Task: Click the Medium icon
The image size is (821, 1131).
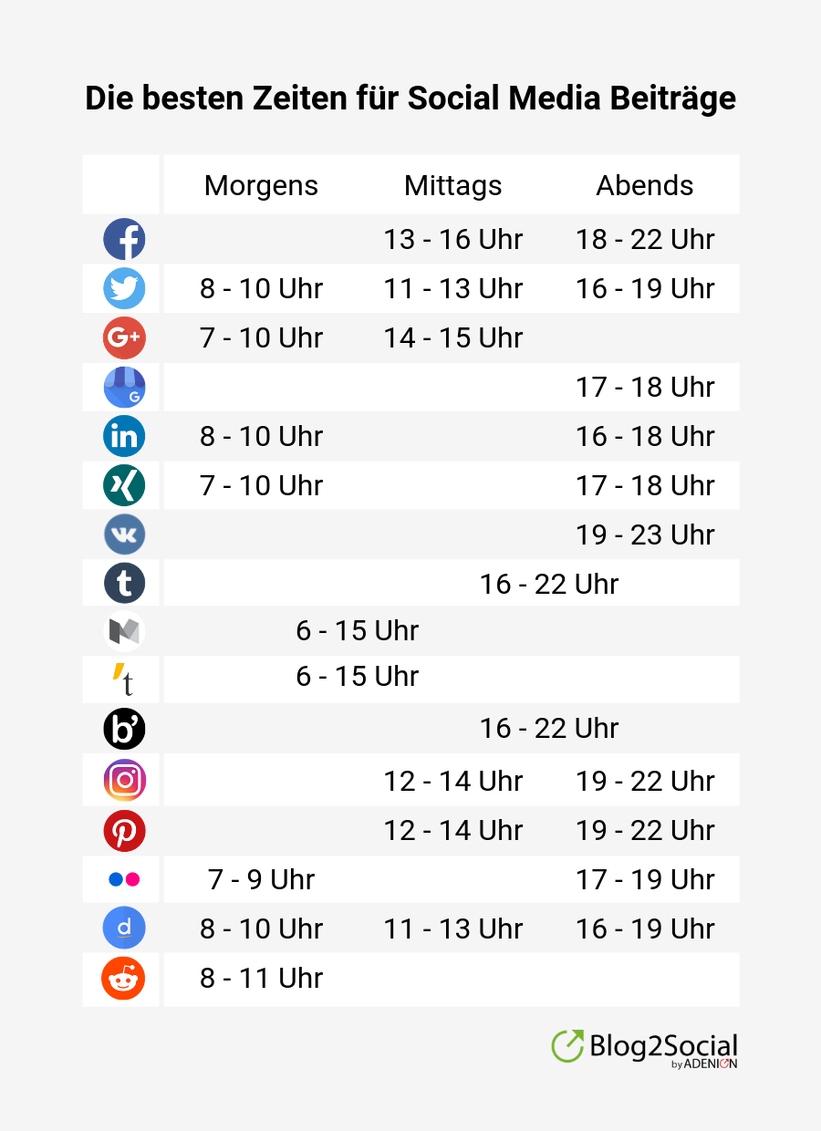Action: coord(124,631)
